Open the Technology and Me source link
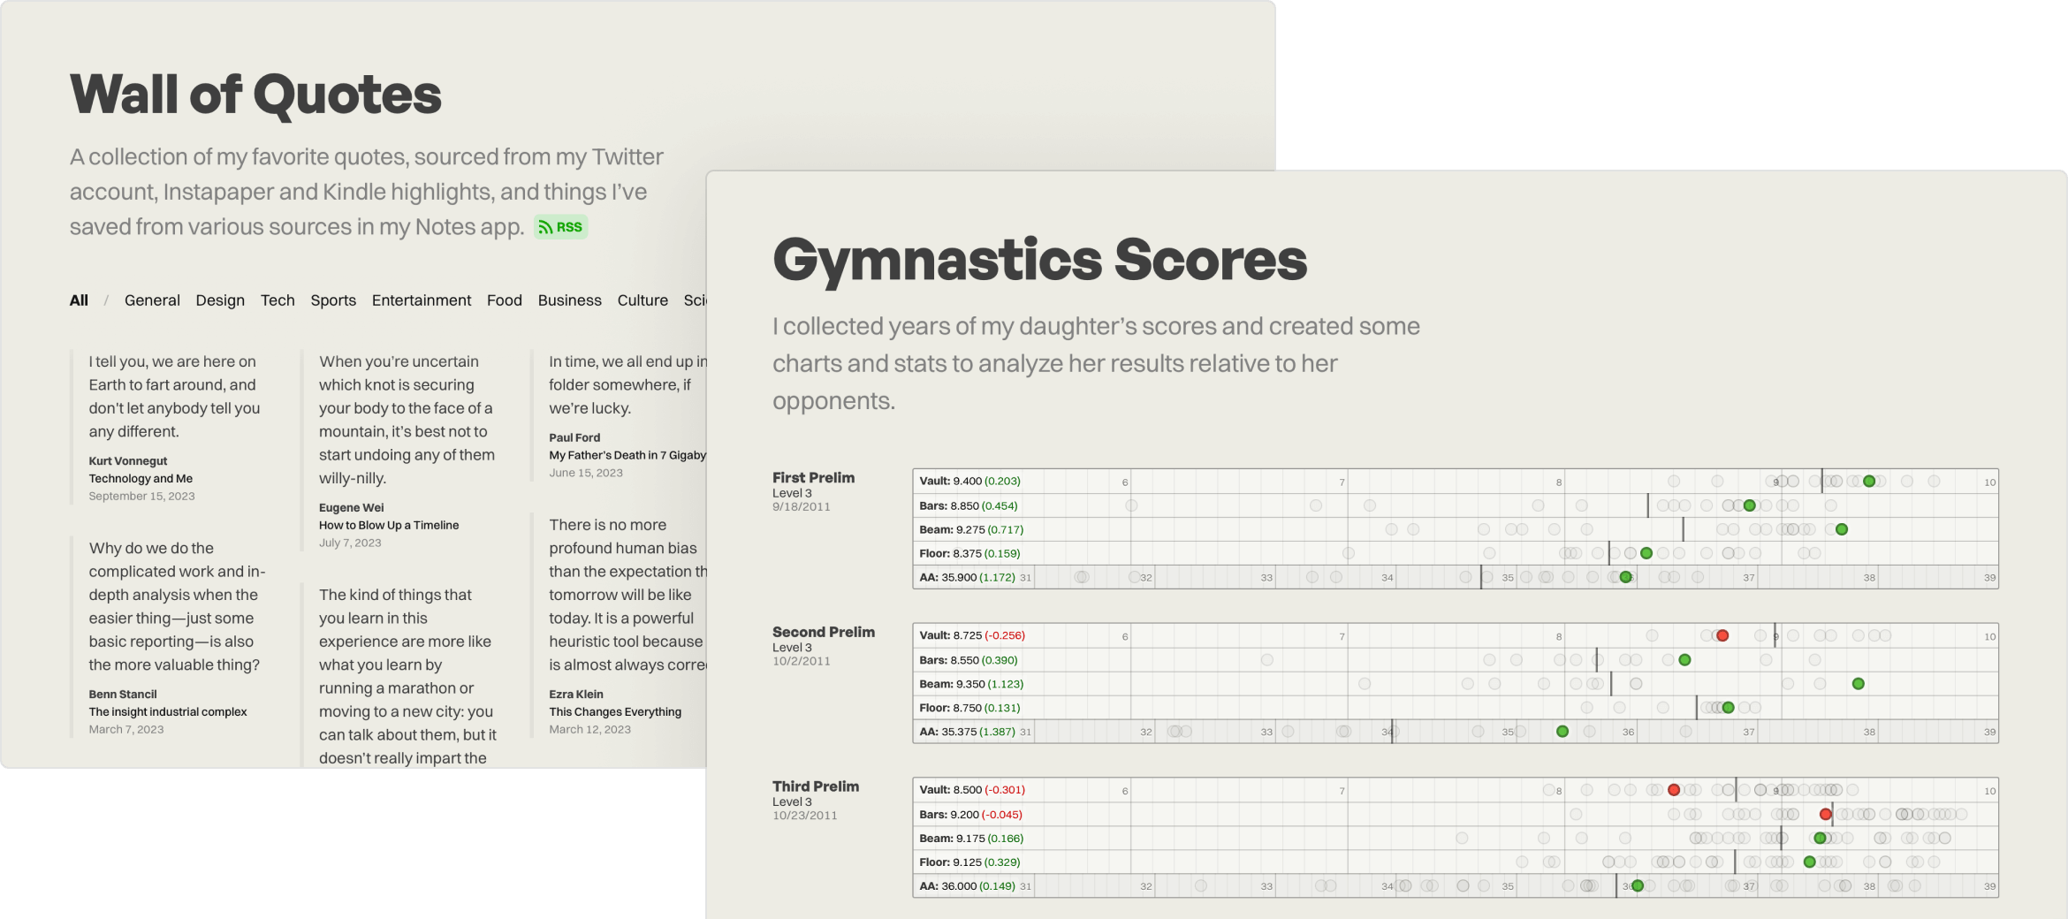Screen dimensions: 2068x919 coord(141,479)
